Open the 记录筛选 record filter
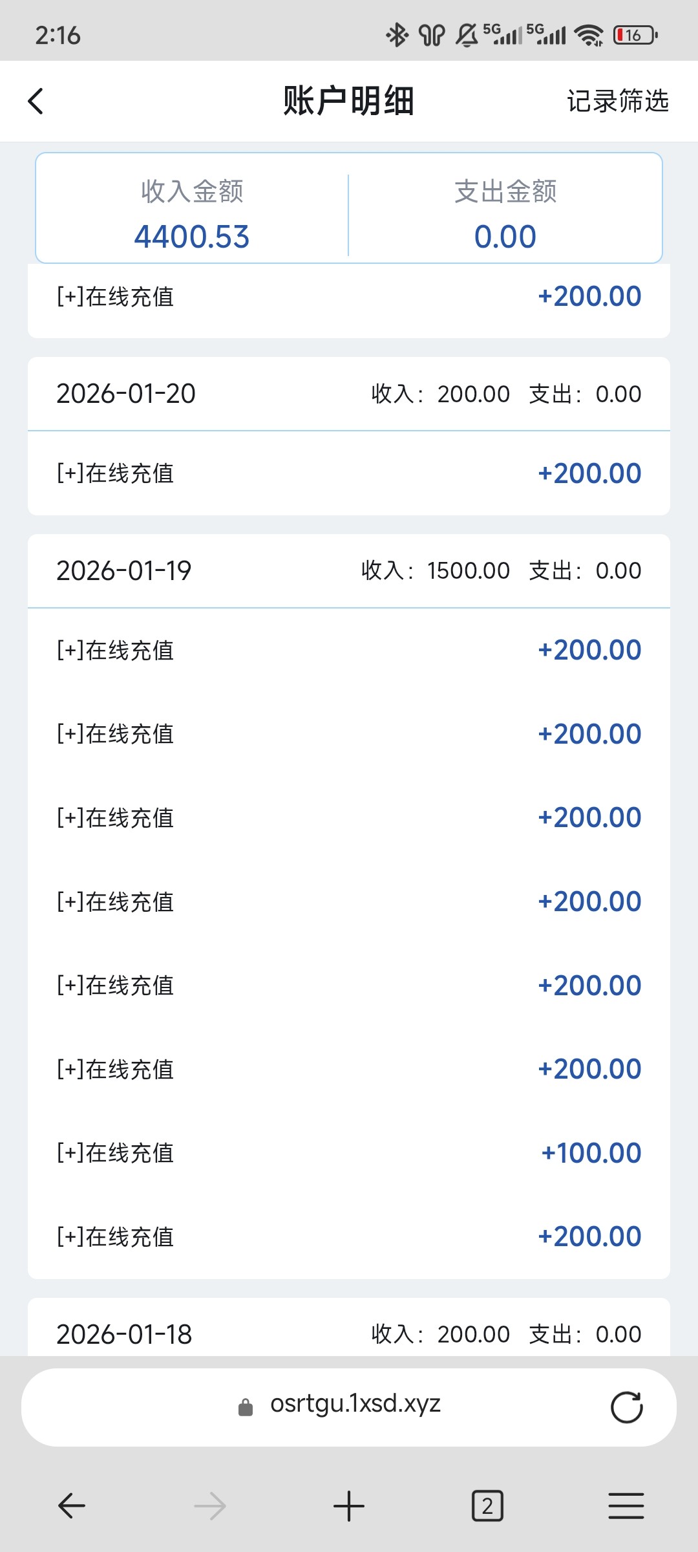 [617, 102]
